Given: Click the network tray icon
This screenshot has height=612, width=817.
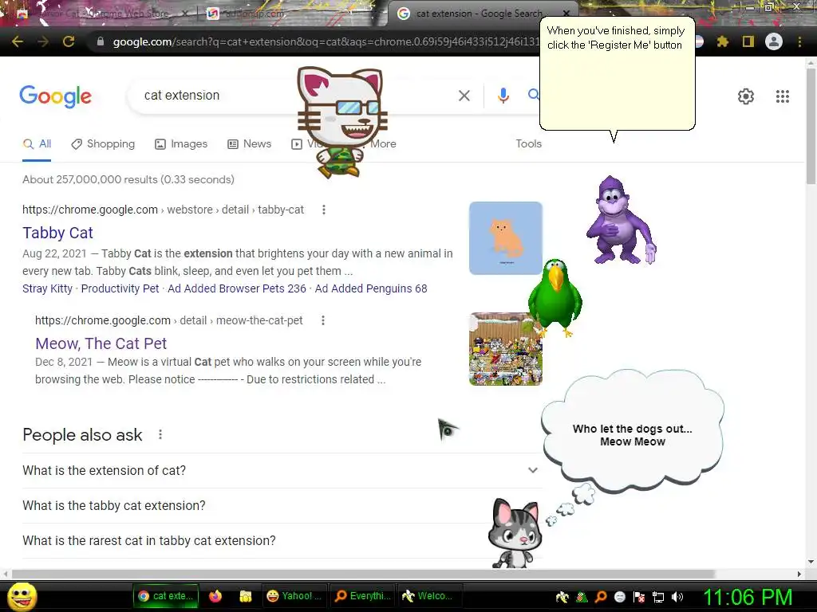Looking at the screenshot, I should pos(658,597).
